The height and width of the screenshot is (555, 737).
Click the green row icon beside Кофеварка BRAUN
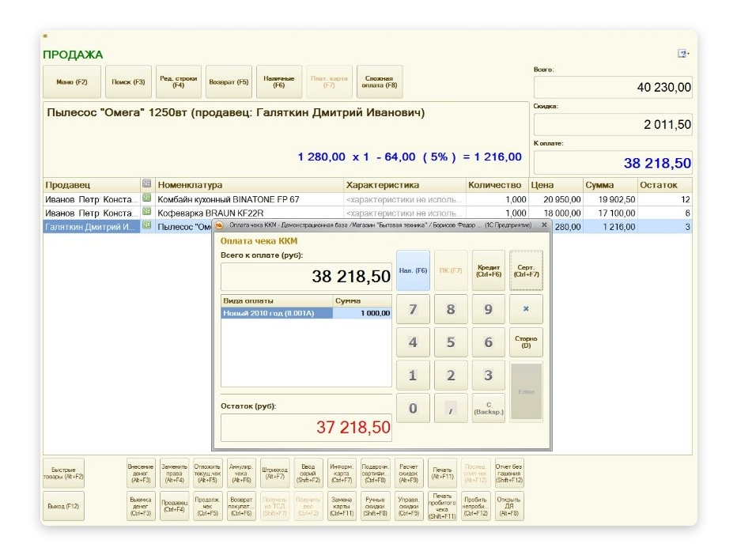click(x=147, y=213)
